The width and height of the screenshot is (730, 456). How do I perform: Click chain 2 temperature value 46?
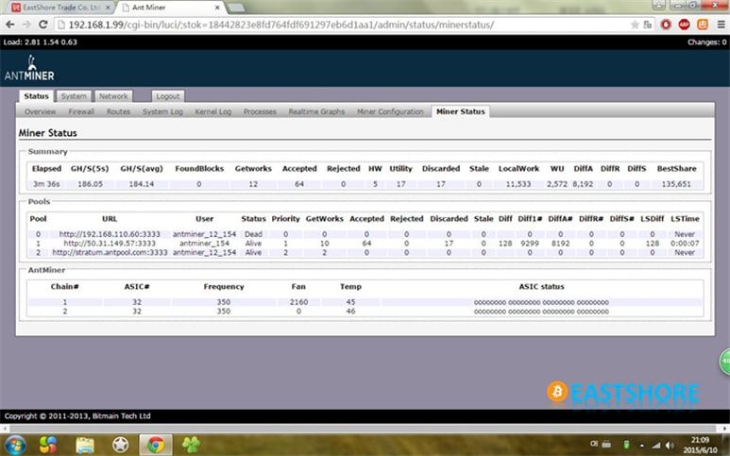pyautogui.click(x=350, y=312)
